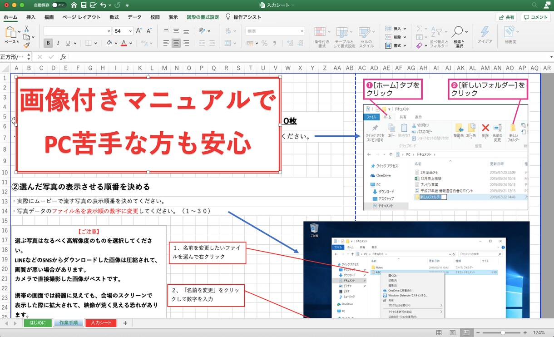Viewport: 554px width, 337px height.
Task: Toggle Underline formatting
Action: [x=68, y=43]
